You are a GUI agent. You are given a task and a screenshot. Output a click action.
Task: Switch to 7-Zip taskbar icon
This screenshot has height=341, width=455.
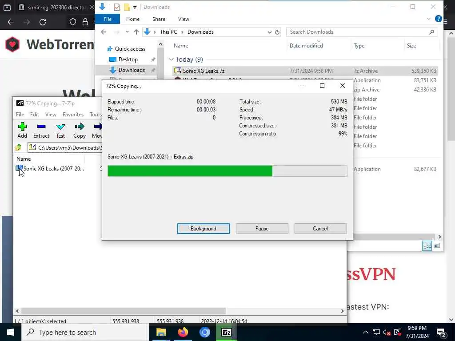click(226, 332)
